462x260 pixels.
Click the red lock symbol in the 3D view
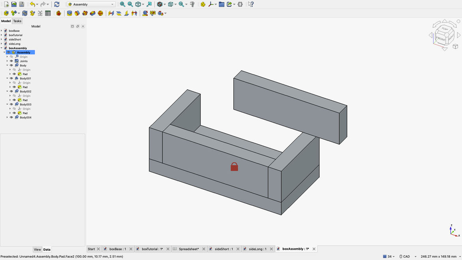coord(234,166)
